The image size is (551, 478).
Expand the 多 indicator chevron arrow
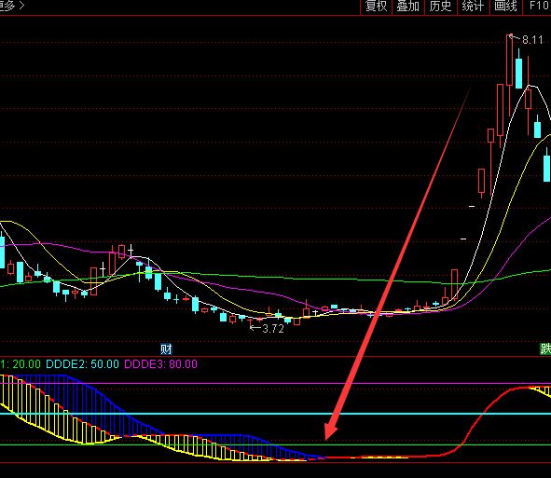pos(21,6)
